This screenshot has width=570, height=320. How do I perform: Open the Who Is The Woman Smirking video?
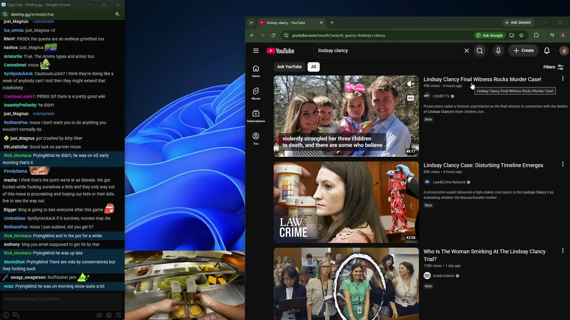pos(484,255)
